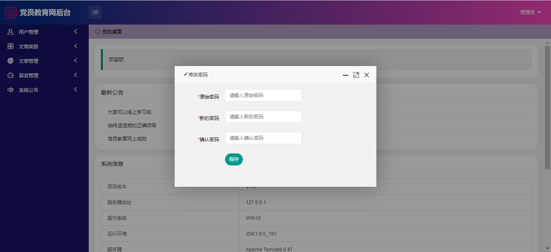The width and height of the screenshot is (551, 252).
Task: Click announcement 大家可以线上学习啦
Action: tap(129, 112)
